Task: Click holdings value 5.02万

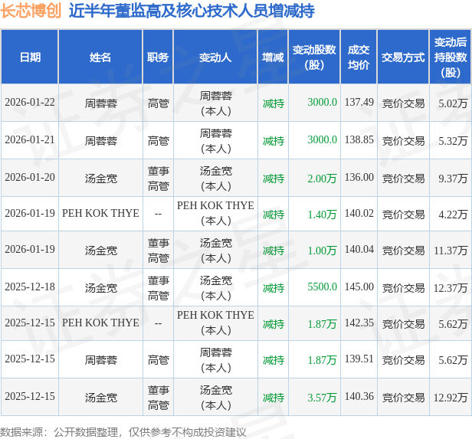Action: point(453,103)
